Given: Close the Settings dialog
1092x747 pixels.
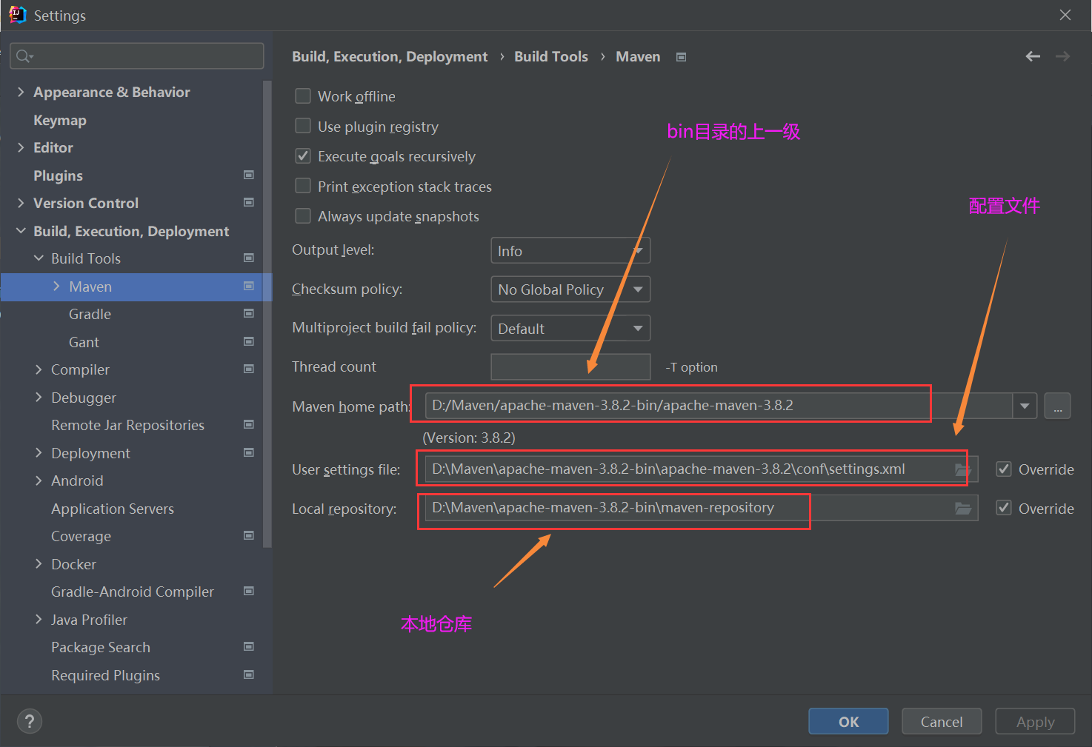Looking at the screenshot, I should point(1065,15).
